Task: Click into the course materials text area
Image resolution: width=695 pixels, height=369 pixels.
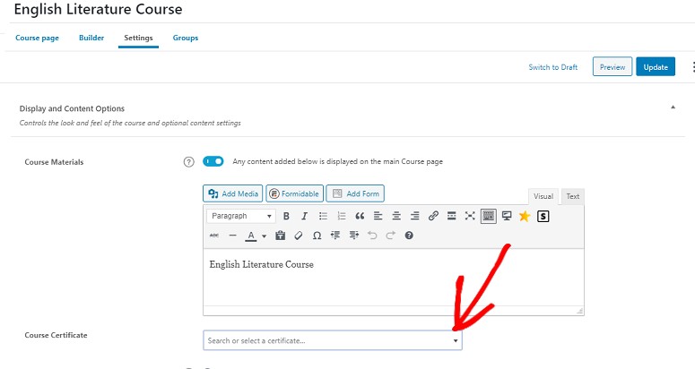Action: 394,278
